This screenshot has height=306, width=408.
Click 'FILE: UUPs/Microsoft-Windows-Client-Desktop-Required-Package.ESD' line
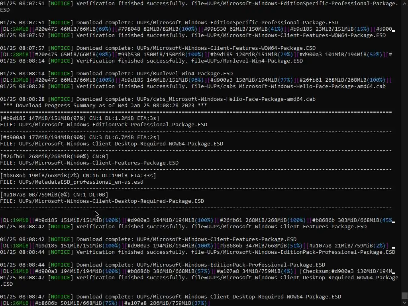point(102,201)
